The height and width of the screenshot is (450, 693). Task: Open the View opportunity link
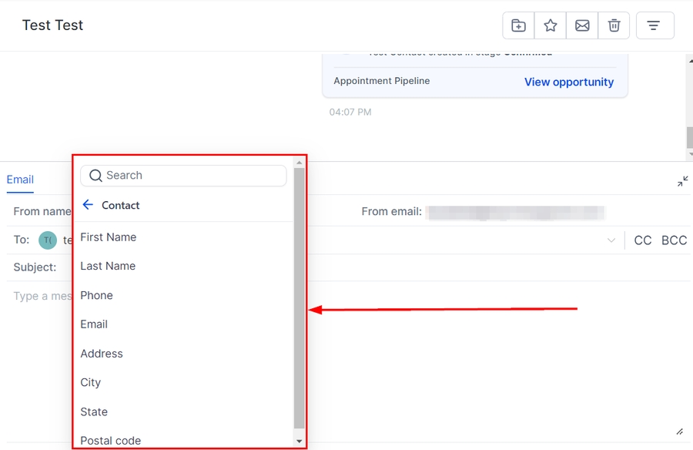569,82
